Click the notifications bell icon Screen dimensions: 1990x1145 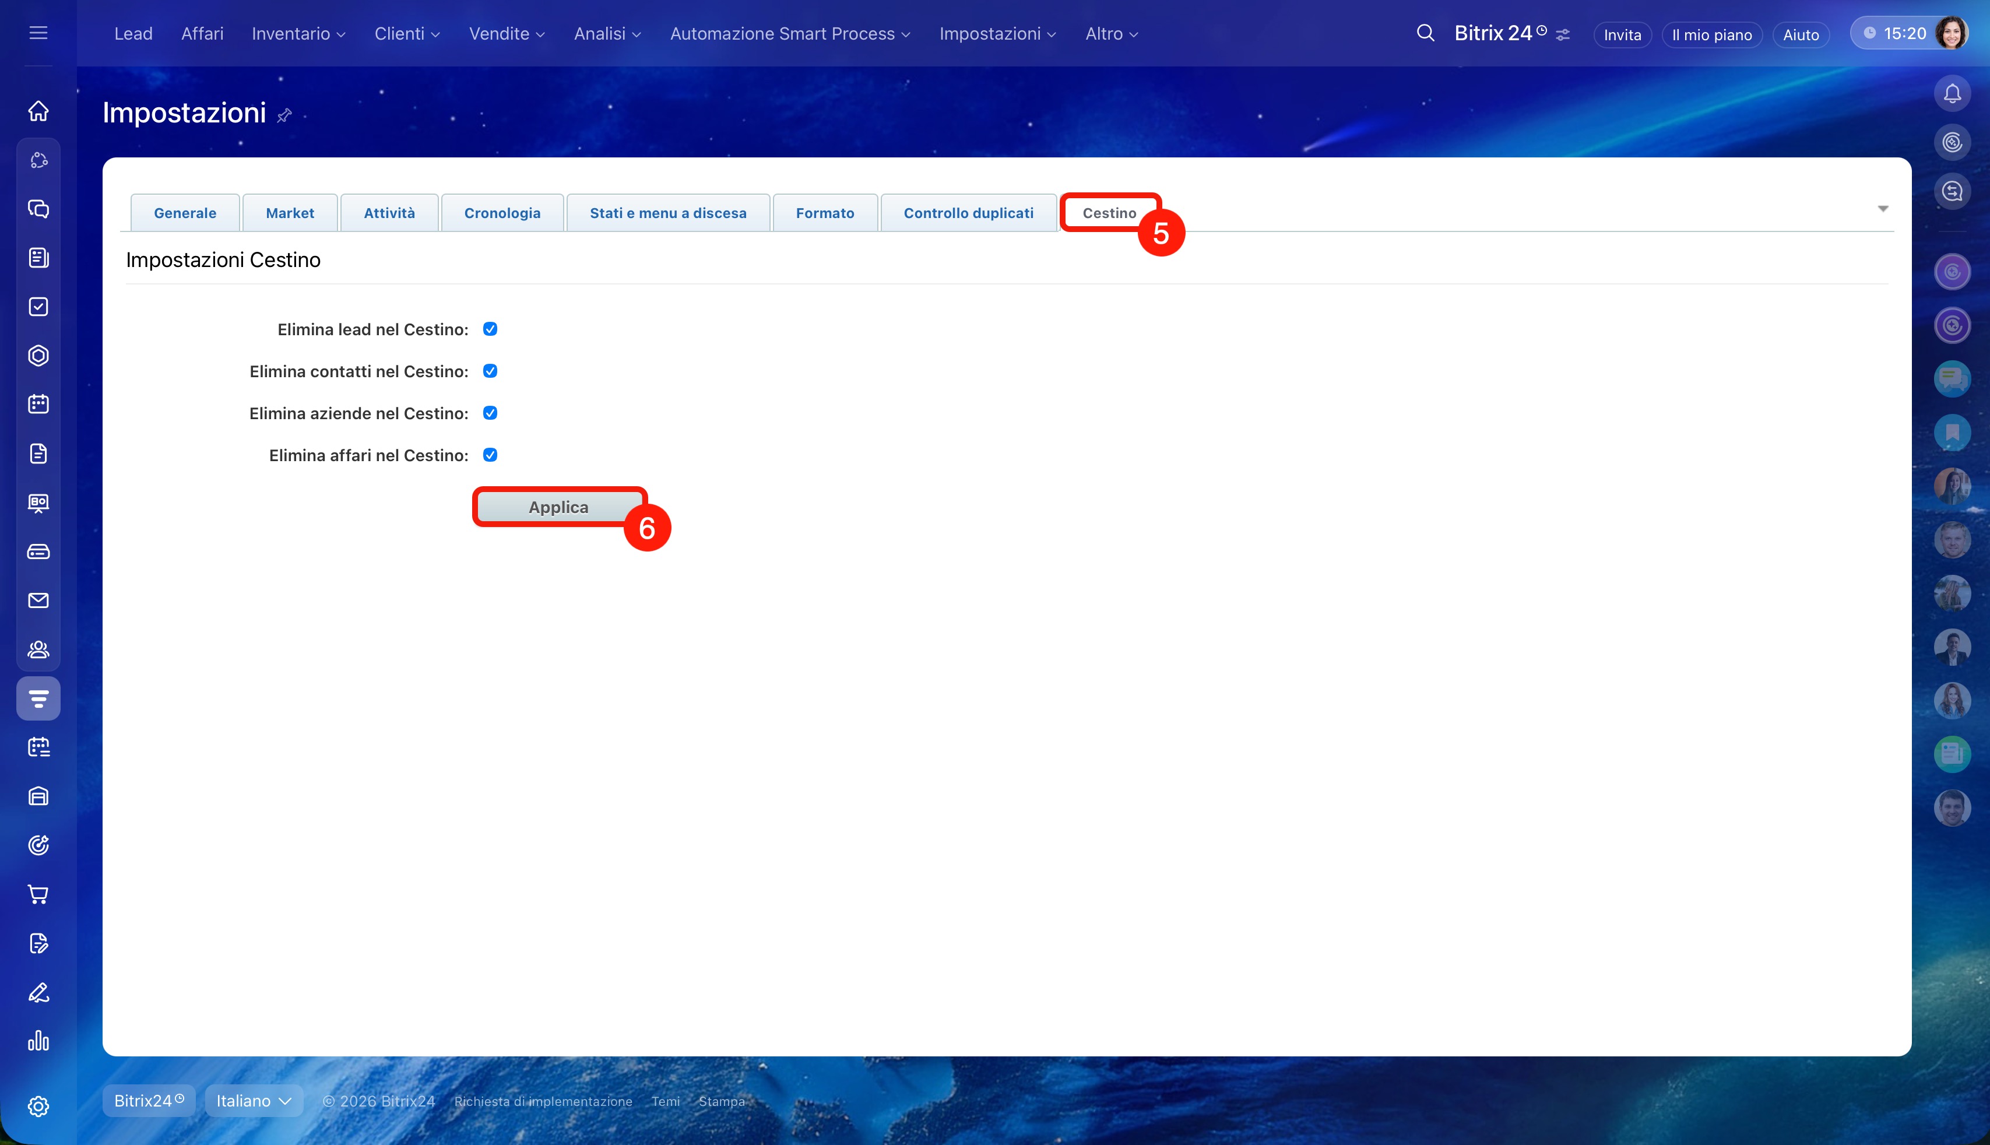(x=1952, y=94)
